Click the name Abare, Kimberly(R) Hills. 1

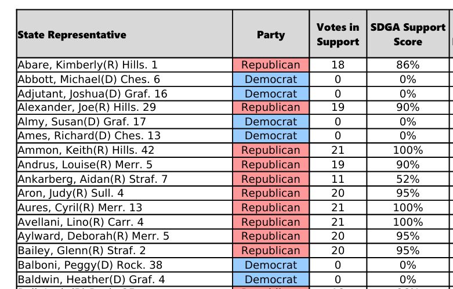click(x=88, y=65)
